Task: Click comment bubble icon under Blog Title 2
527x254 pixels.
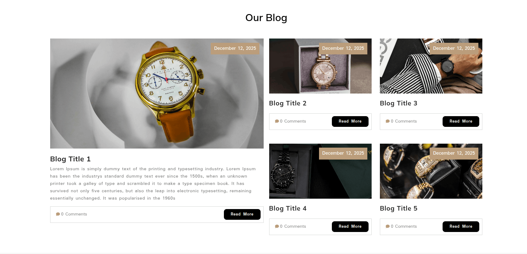Action: pyautogui.click(x=277, y=121)
